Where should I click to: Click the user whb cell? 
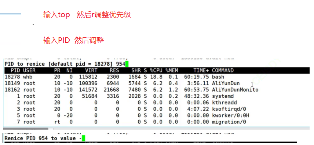click(28, 77)
